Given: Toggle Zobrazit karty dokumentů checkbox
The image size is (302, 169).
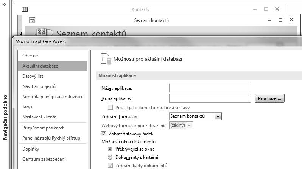Looking at the screenshot, I should [x=110, y=165].
